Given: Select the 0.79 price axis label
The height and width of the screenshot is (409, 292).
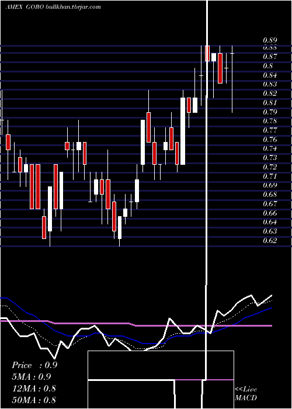Looking at the screenshot, I should (x=270, y=112).
